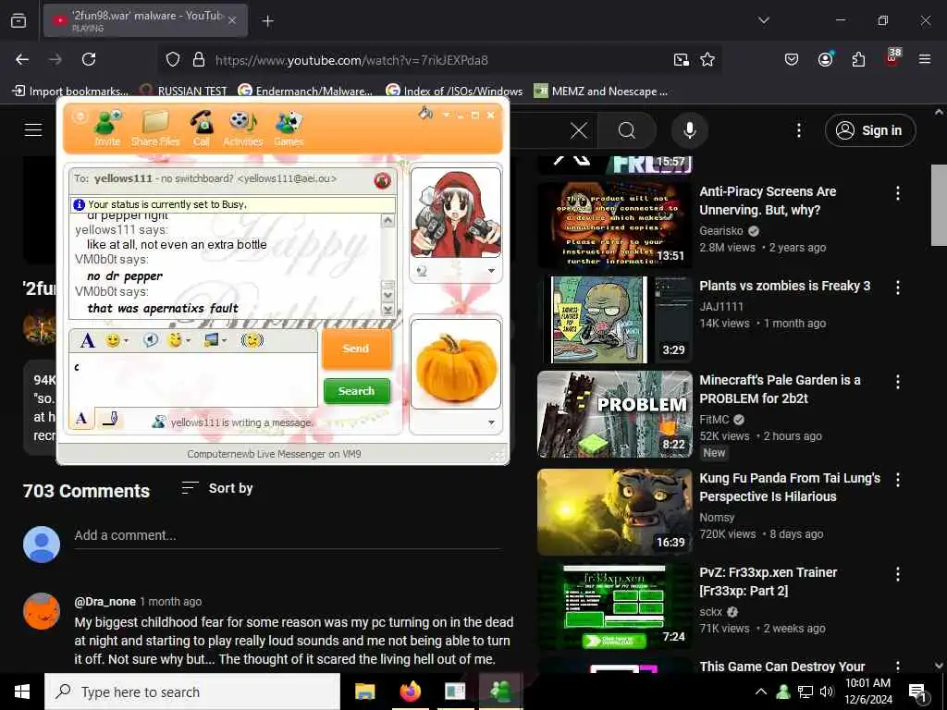The image size is (947, 710).
Task: Clear the YouTube search box with X
Action: click(579, 130)
